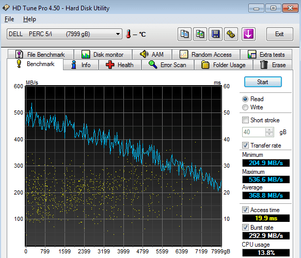The image size is (301, 258).
Task: Open the Health tab
Action: coord(120,65)
